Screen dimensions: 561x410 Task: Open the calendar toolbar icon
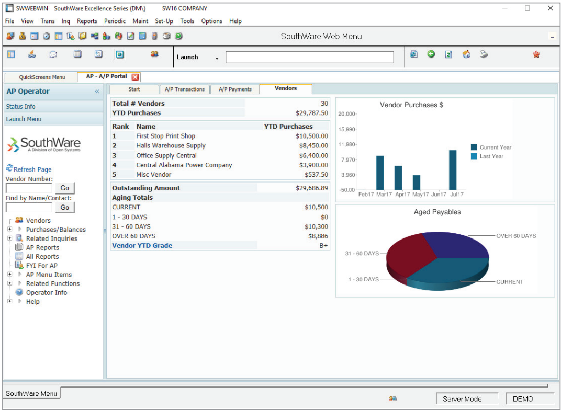click(x=33, y=36)
